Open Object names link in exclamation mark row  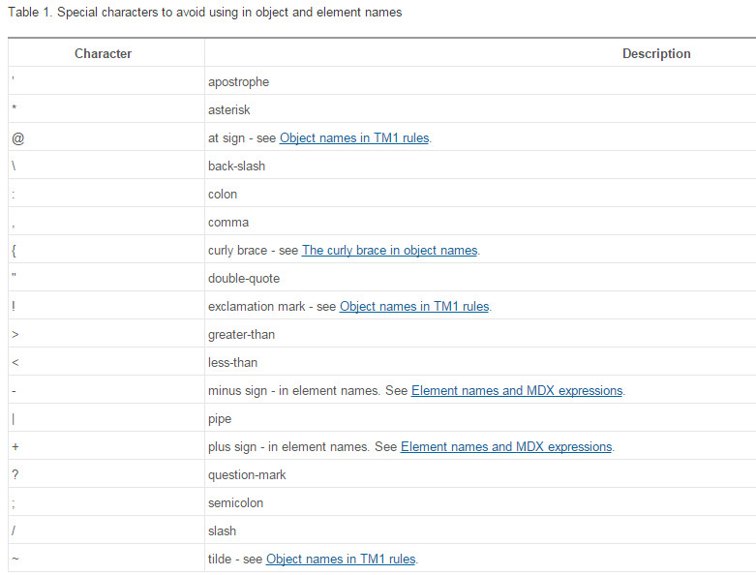click(414, 307)
